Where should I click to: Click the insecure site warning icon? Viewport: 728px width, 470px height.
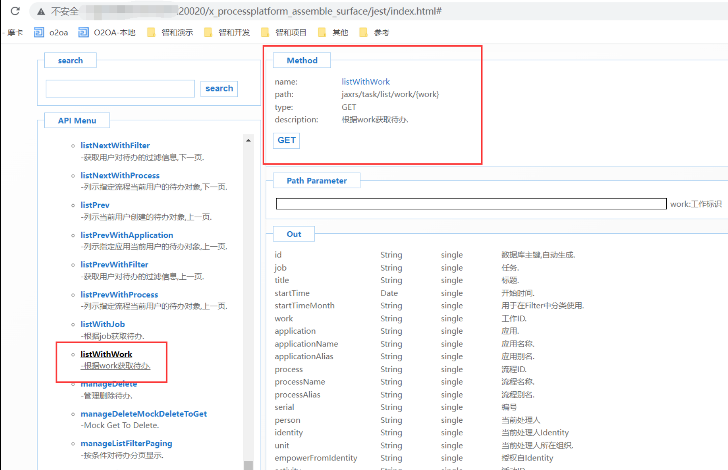point(41,12)
